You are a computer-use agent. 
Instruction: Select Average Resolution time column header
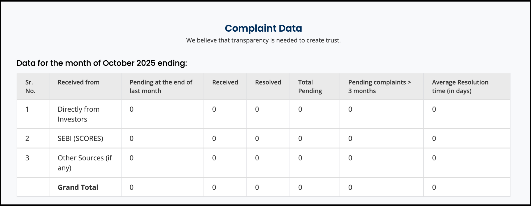(460, 87)
